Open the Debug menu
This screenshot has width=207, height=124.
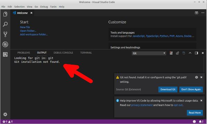click(x=44, y=7)
